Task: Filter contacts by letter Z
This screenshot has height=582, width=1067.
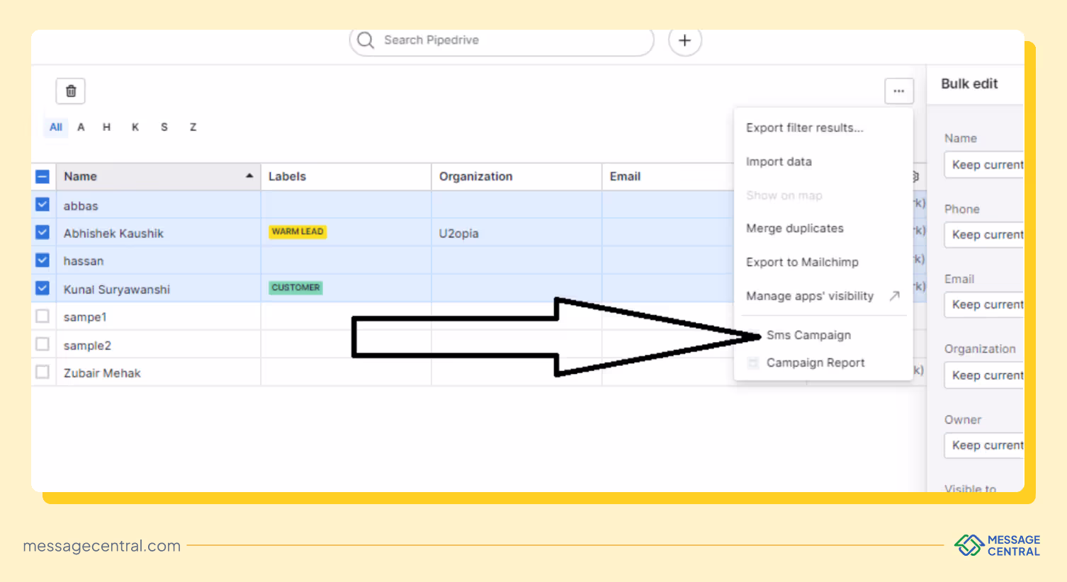Action: click(193, 127)
